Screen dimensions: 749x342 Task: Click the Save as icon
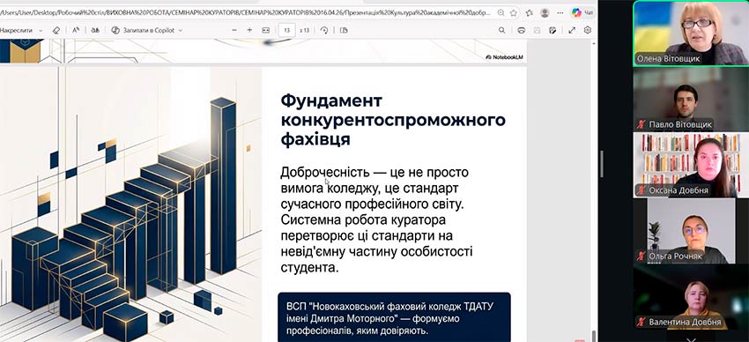[x=552, y=30]
